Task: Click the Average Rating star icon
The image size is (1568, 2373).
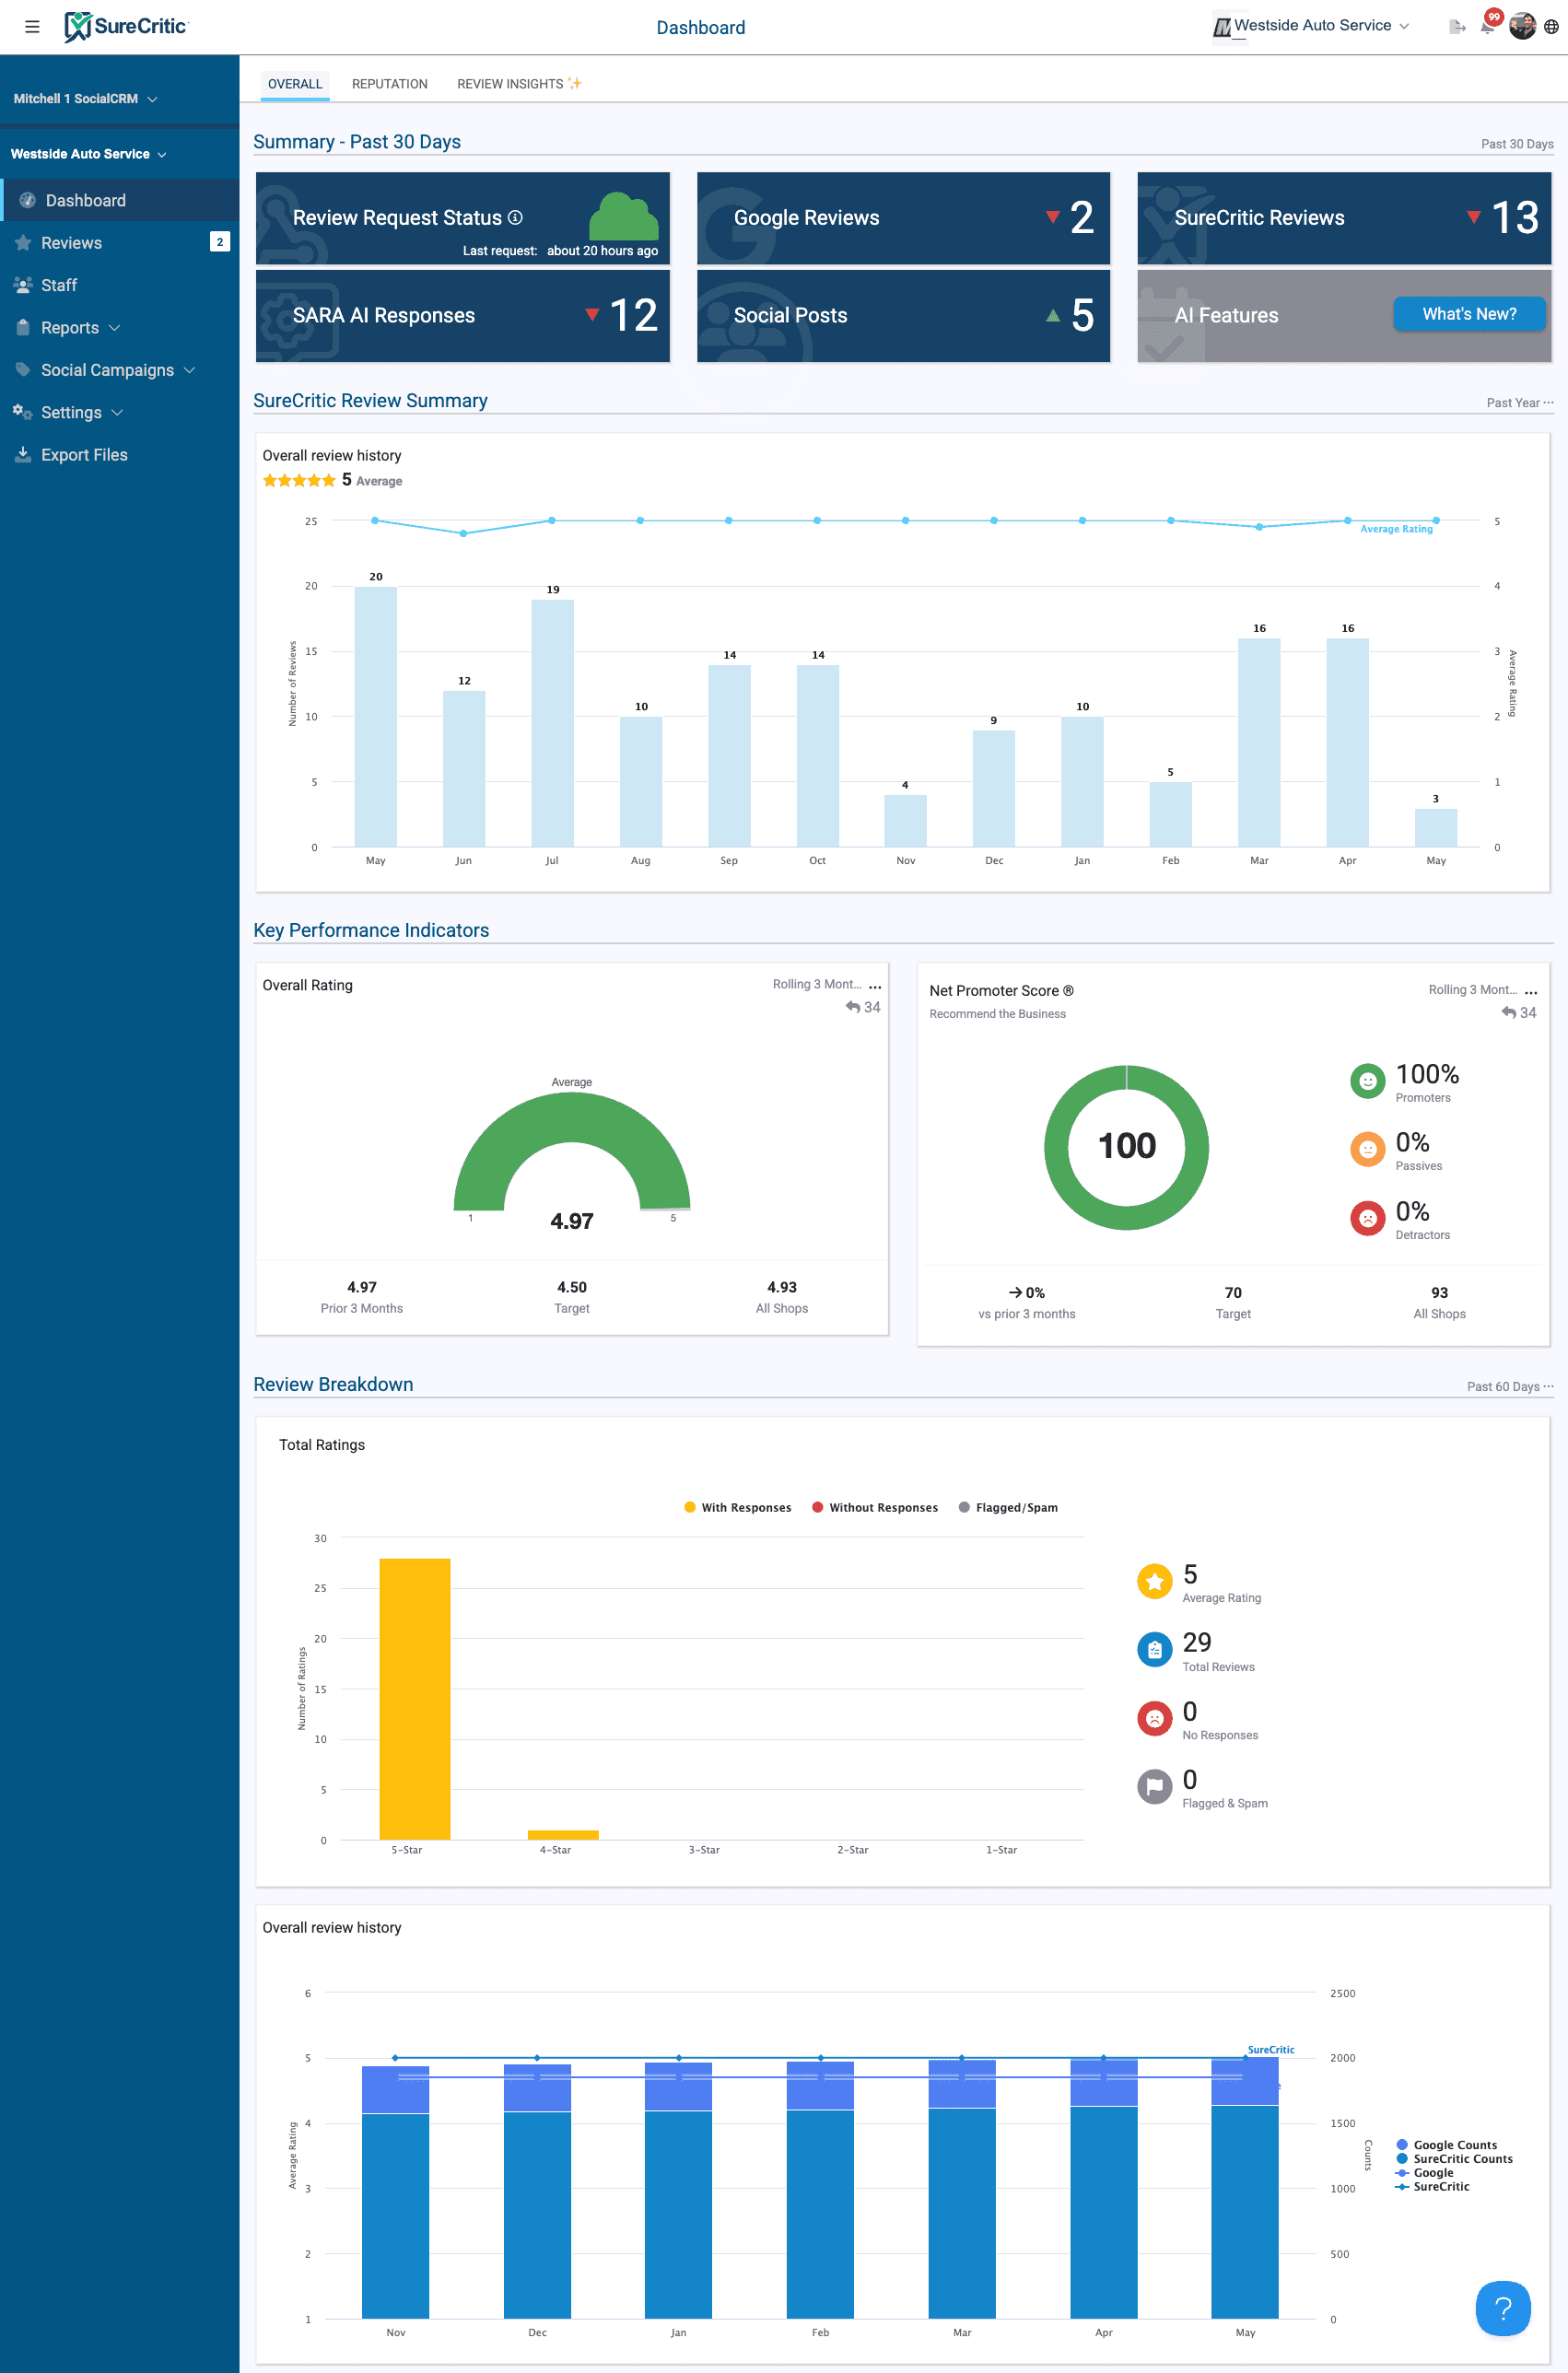Action: (x=1154, y=1581)
